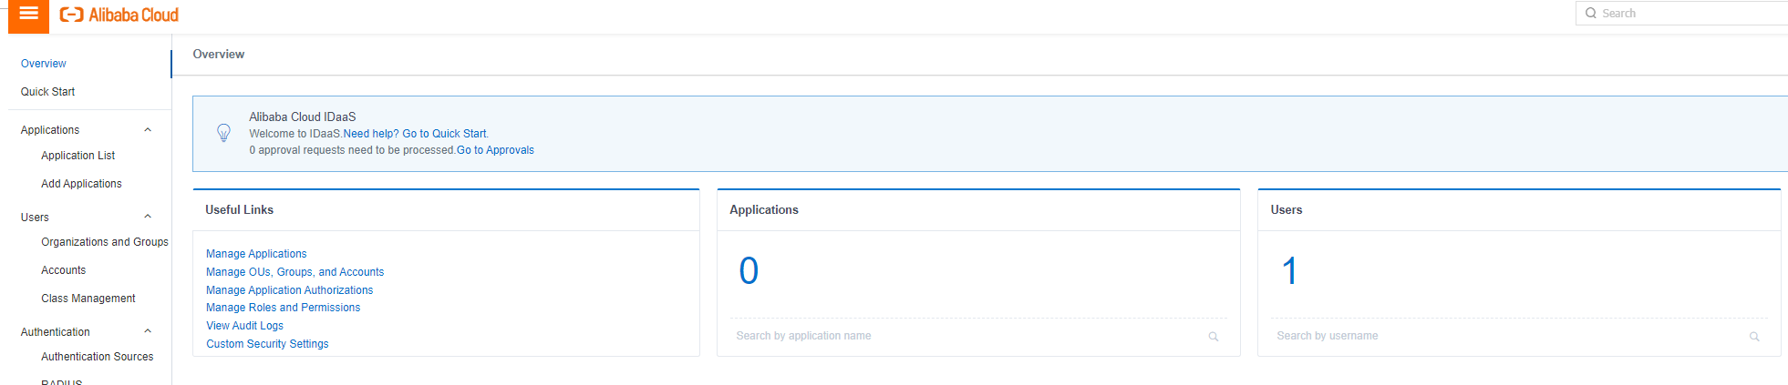Image resolution: width=1788 pixels, height=385 pixels.
Task: Open Organizations and Groups
Action: (x=105, y=242)
